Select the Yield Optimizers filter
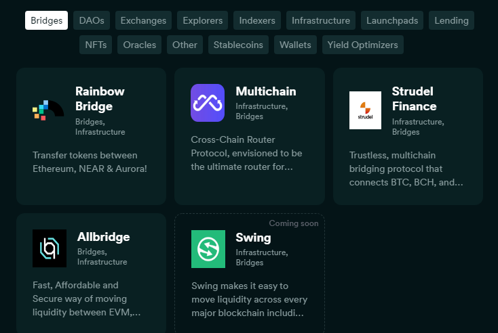This screenshot has height=333, width=498. [x=363, y=45]
